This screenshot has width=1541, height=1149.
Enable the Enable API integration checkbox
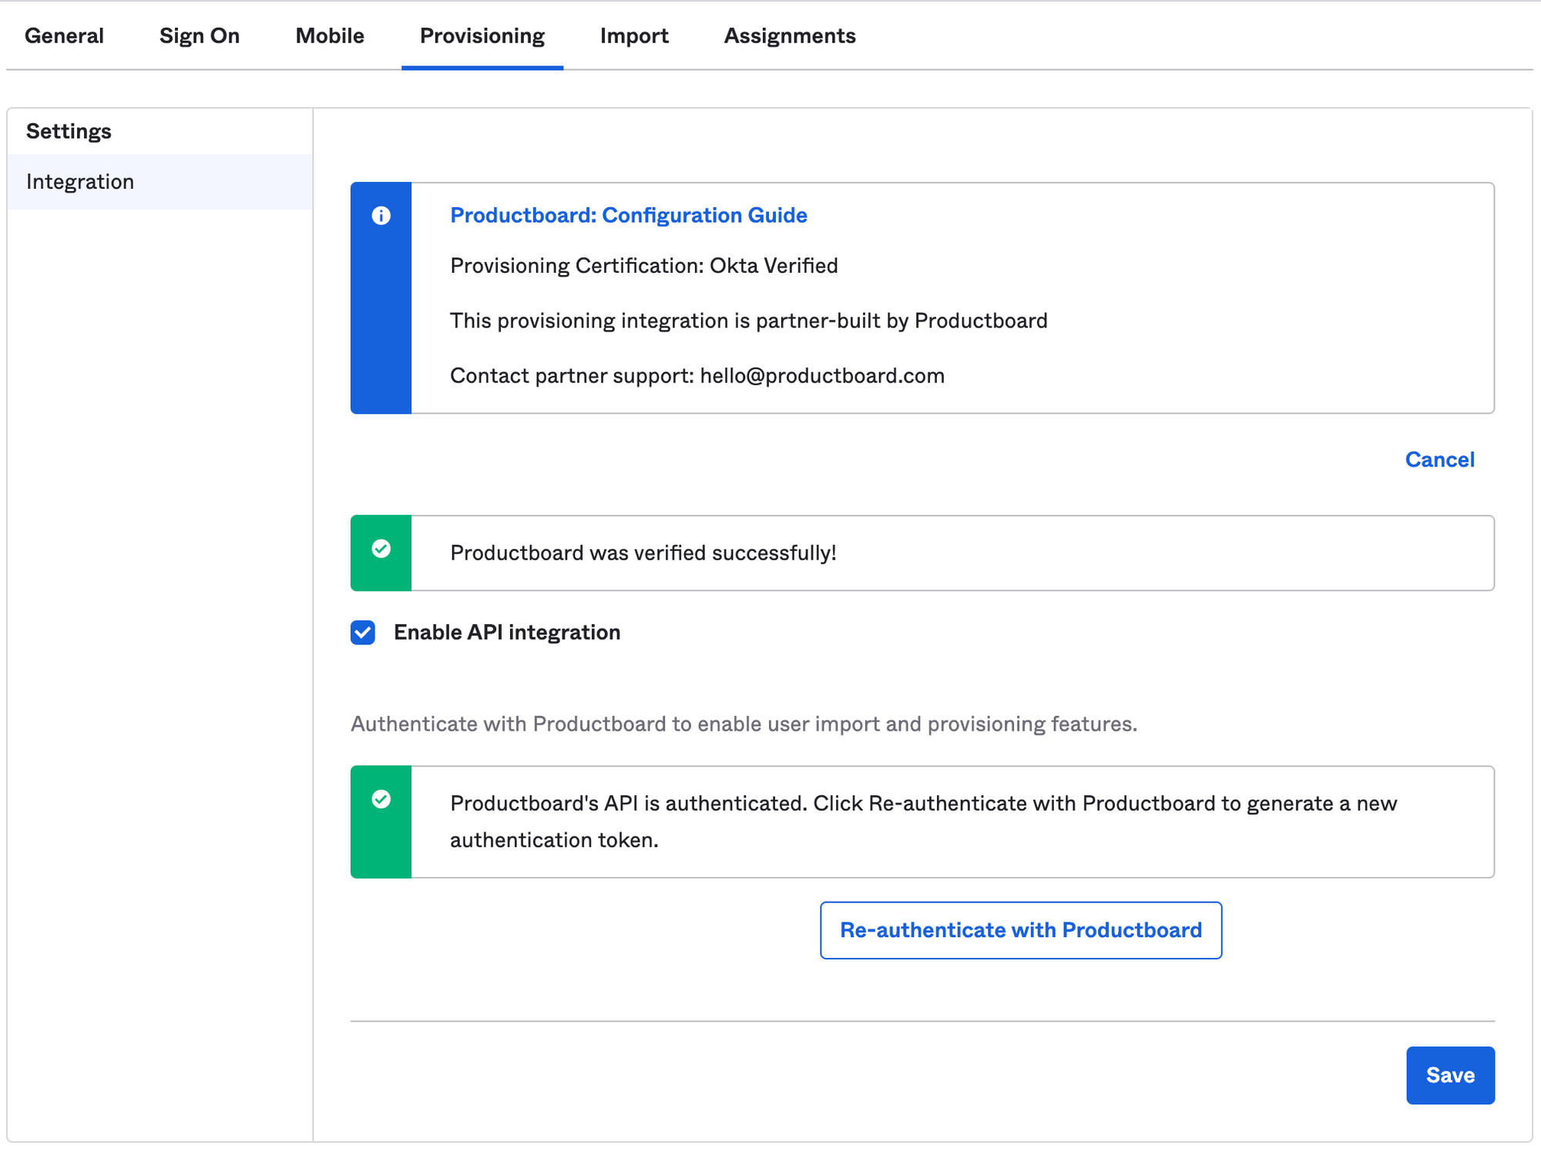[362, 632]
